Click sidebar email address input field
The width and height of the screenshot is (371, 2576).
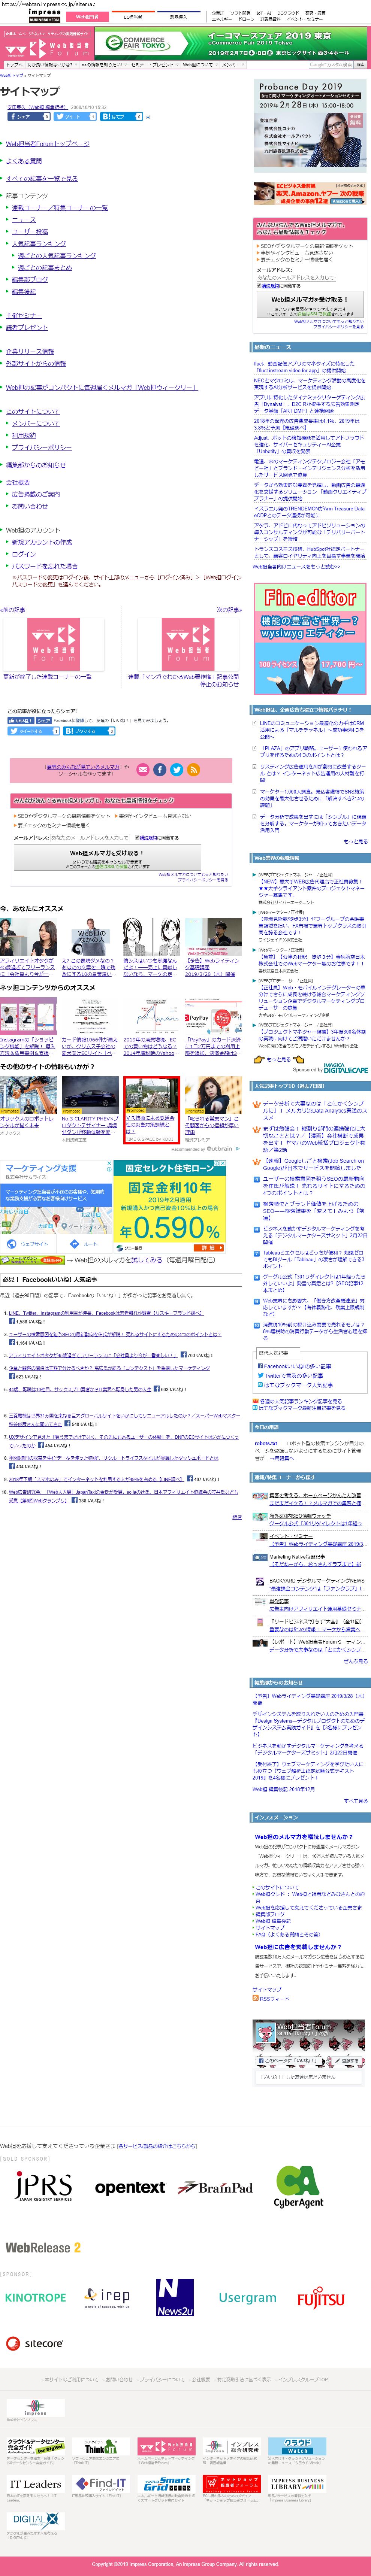(x=296, y=277)
